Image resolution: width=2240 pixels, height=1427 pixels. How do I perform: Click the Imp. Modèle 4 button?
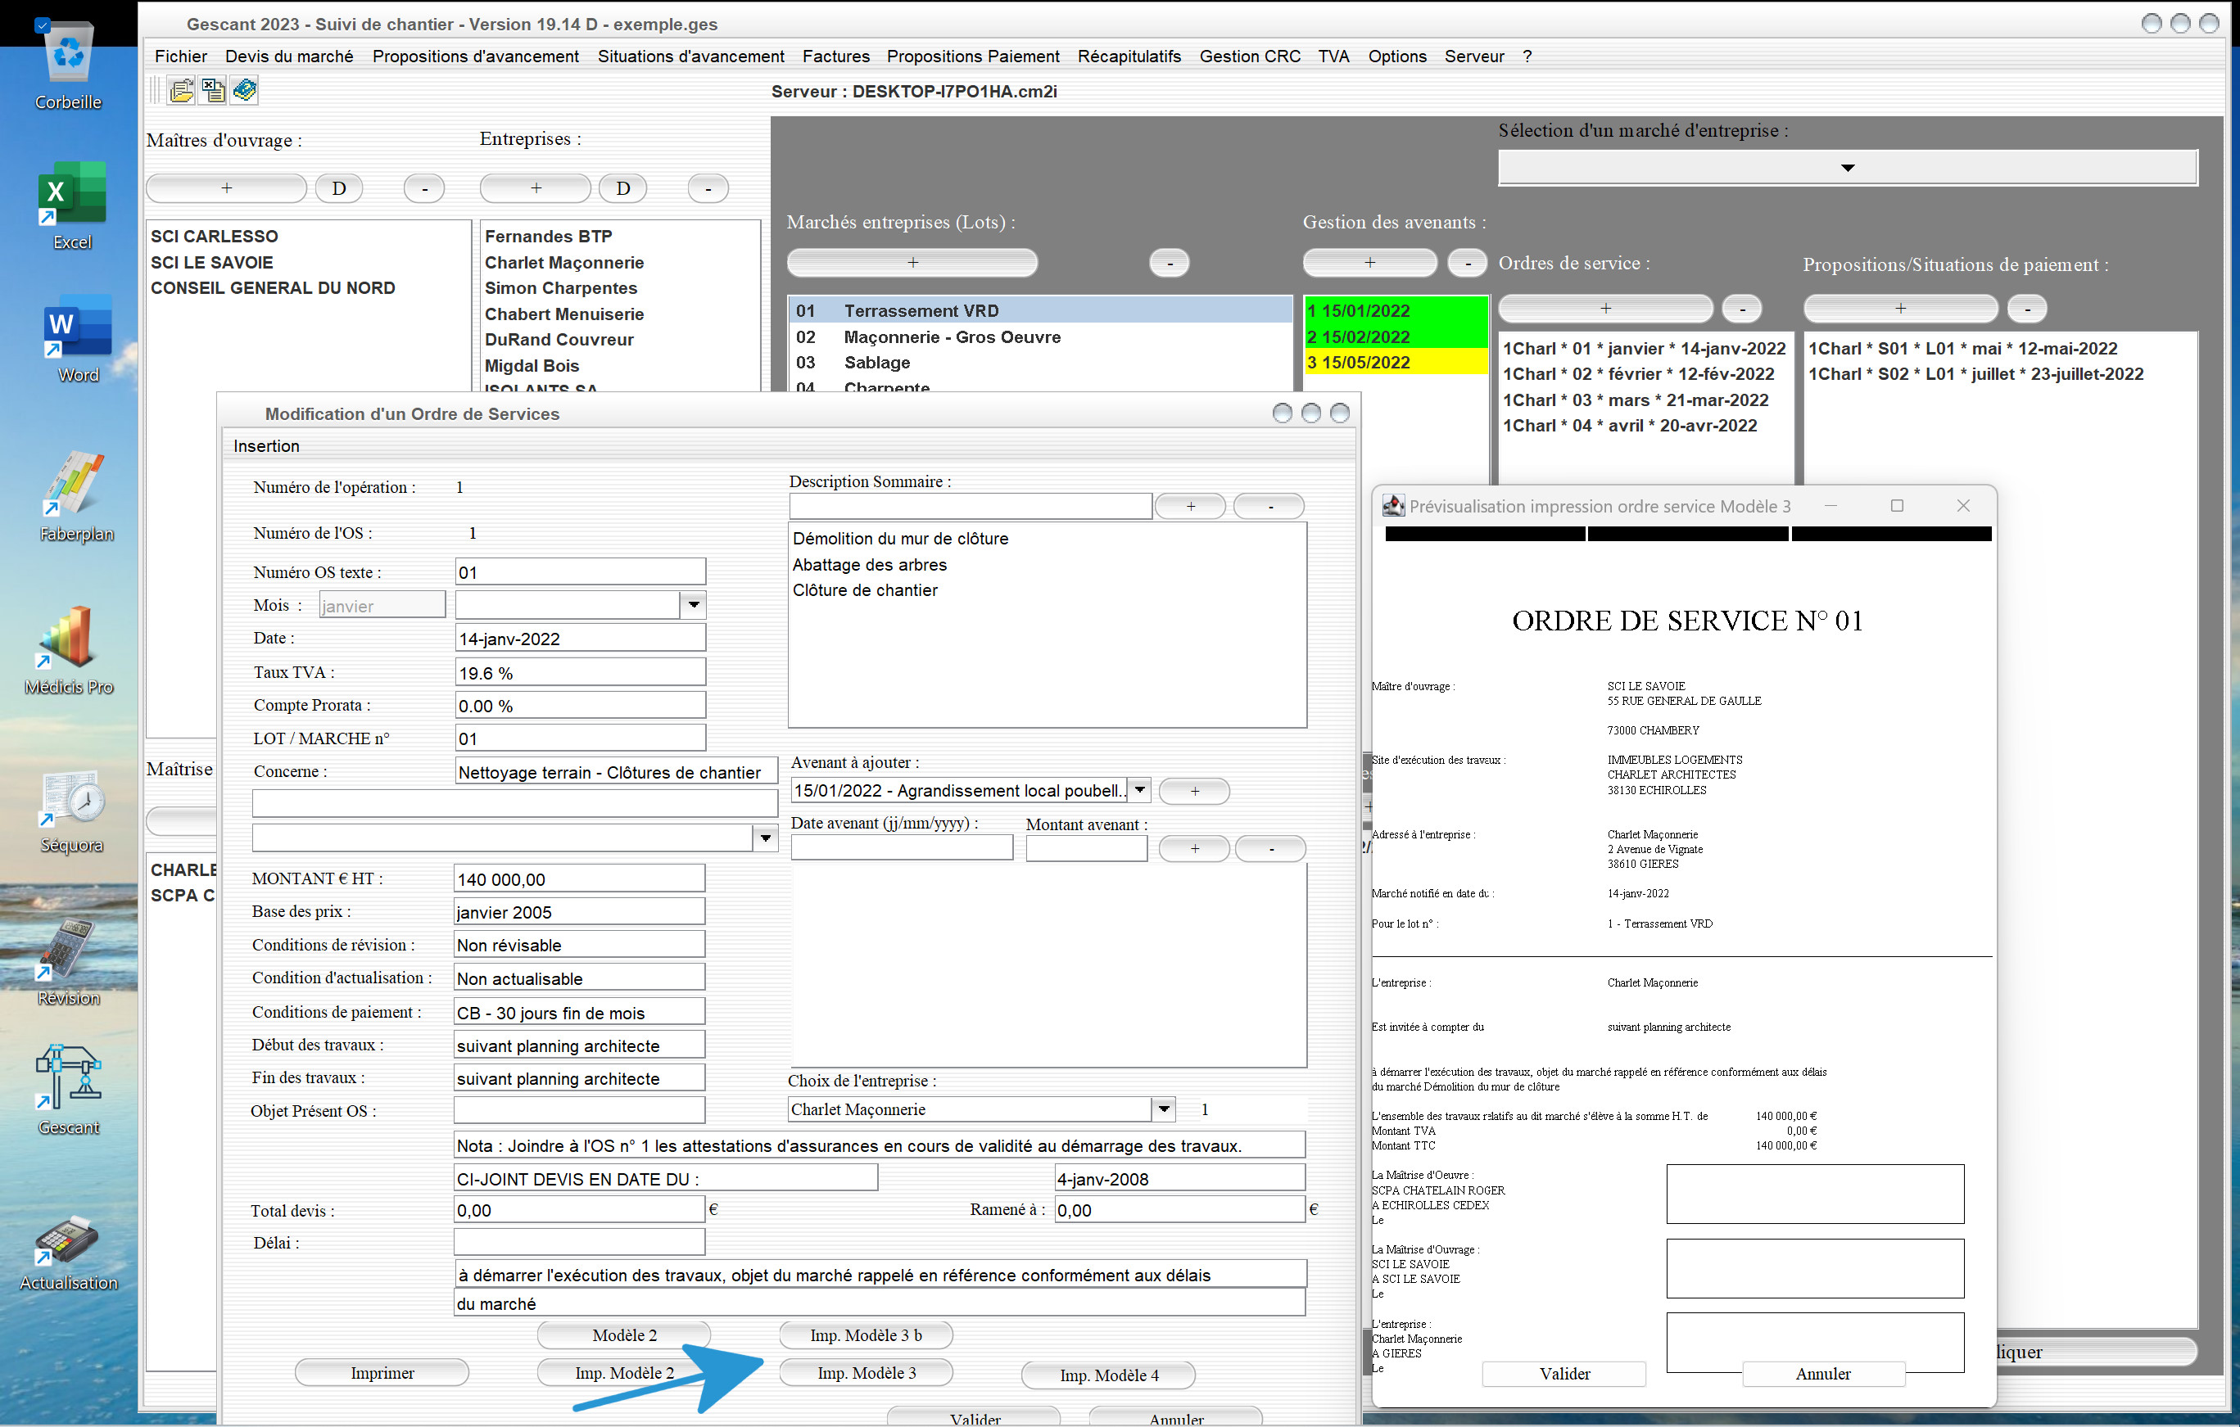click(1109, 1375)
